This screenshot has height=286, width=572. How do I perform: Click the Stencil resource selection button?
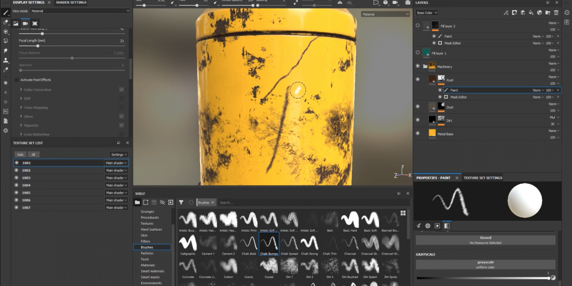(486, 240)
